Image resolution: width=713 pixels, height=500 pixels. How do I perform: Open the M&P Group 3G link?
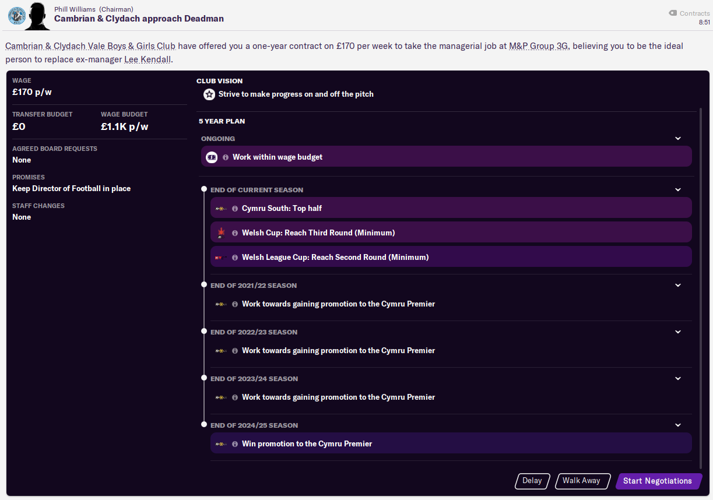pyautogui.click(x=539, y=46)
